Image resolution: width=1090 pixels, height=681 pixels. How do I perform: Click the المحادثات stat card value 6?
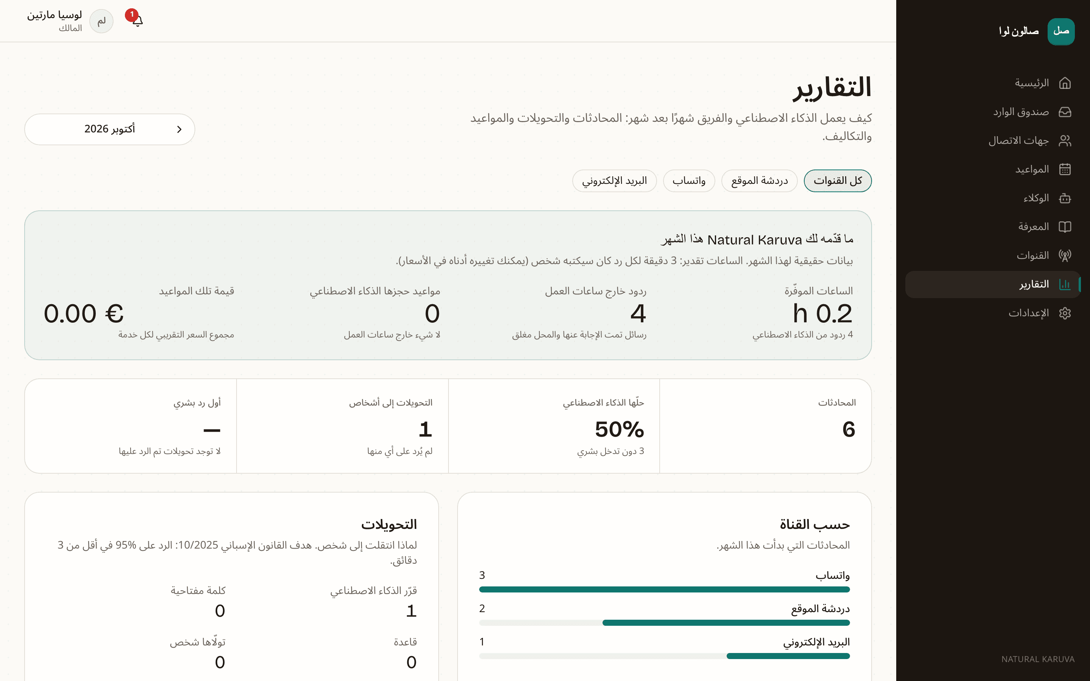click(x=849, y=429)
